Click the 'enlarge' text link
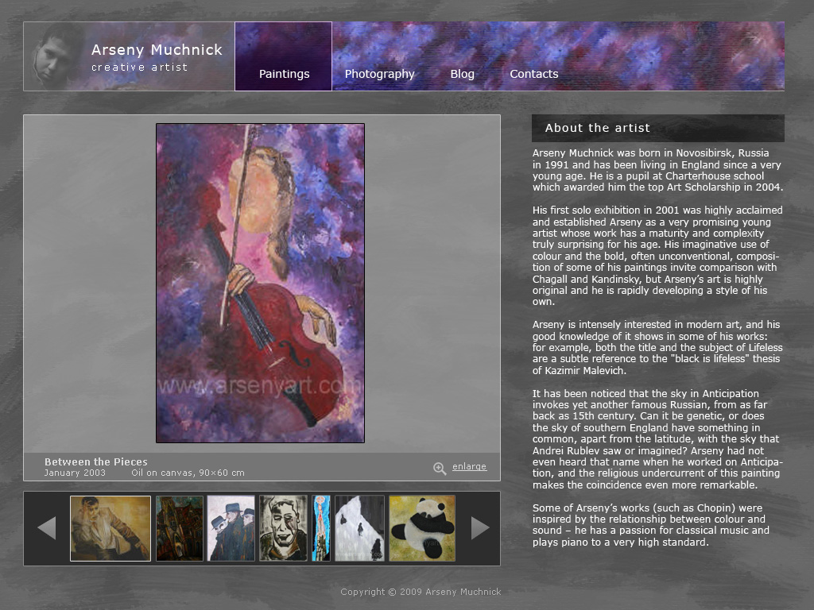Image resolution: width=814 pixels, height=610 pixels. [469, 467]
